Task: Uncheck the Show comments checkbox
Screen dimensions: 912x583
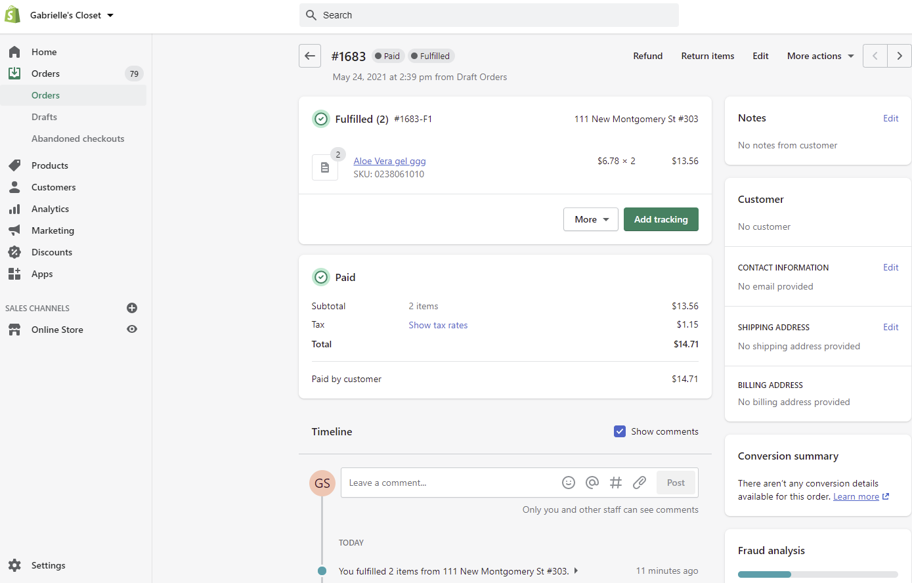Action: [620, 431]
